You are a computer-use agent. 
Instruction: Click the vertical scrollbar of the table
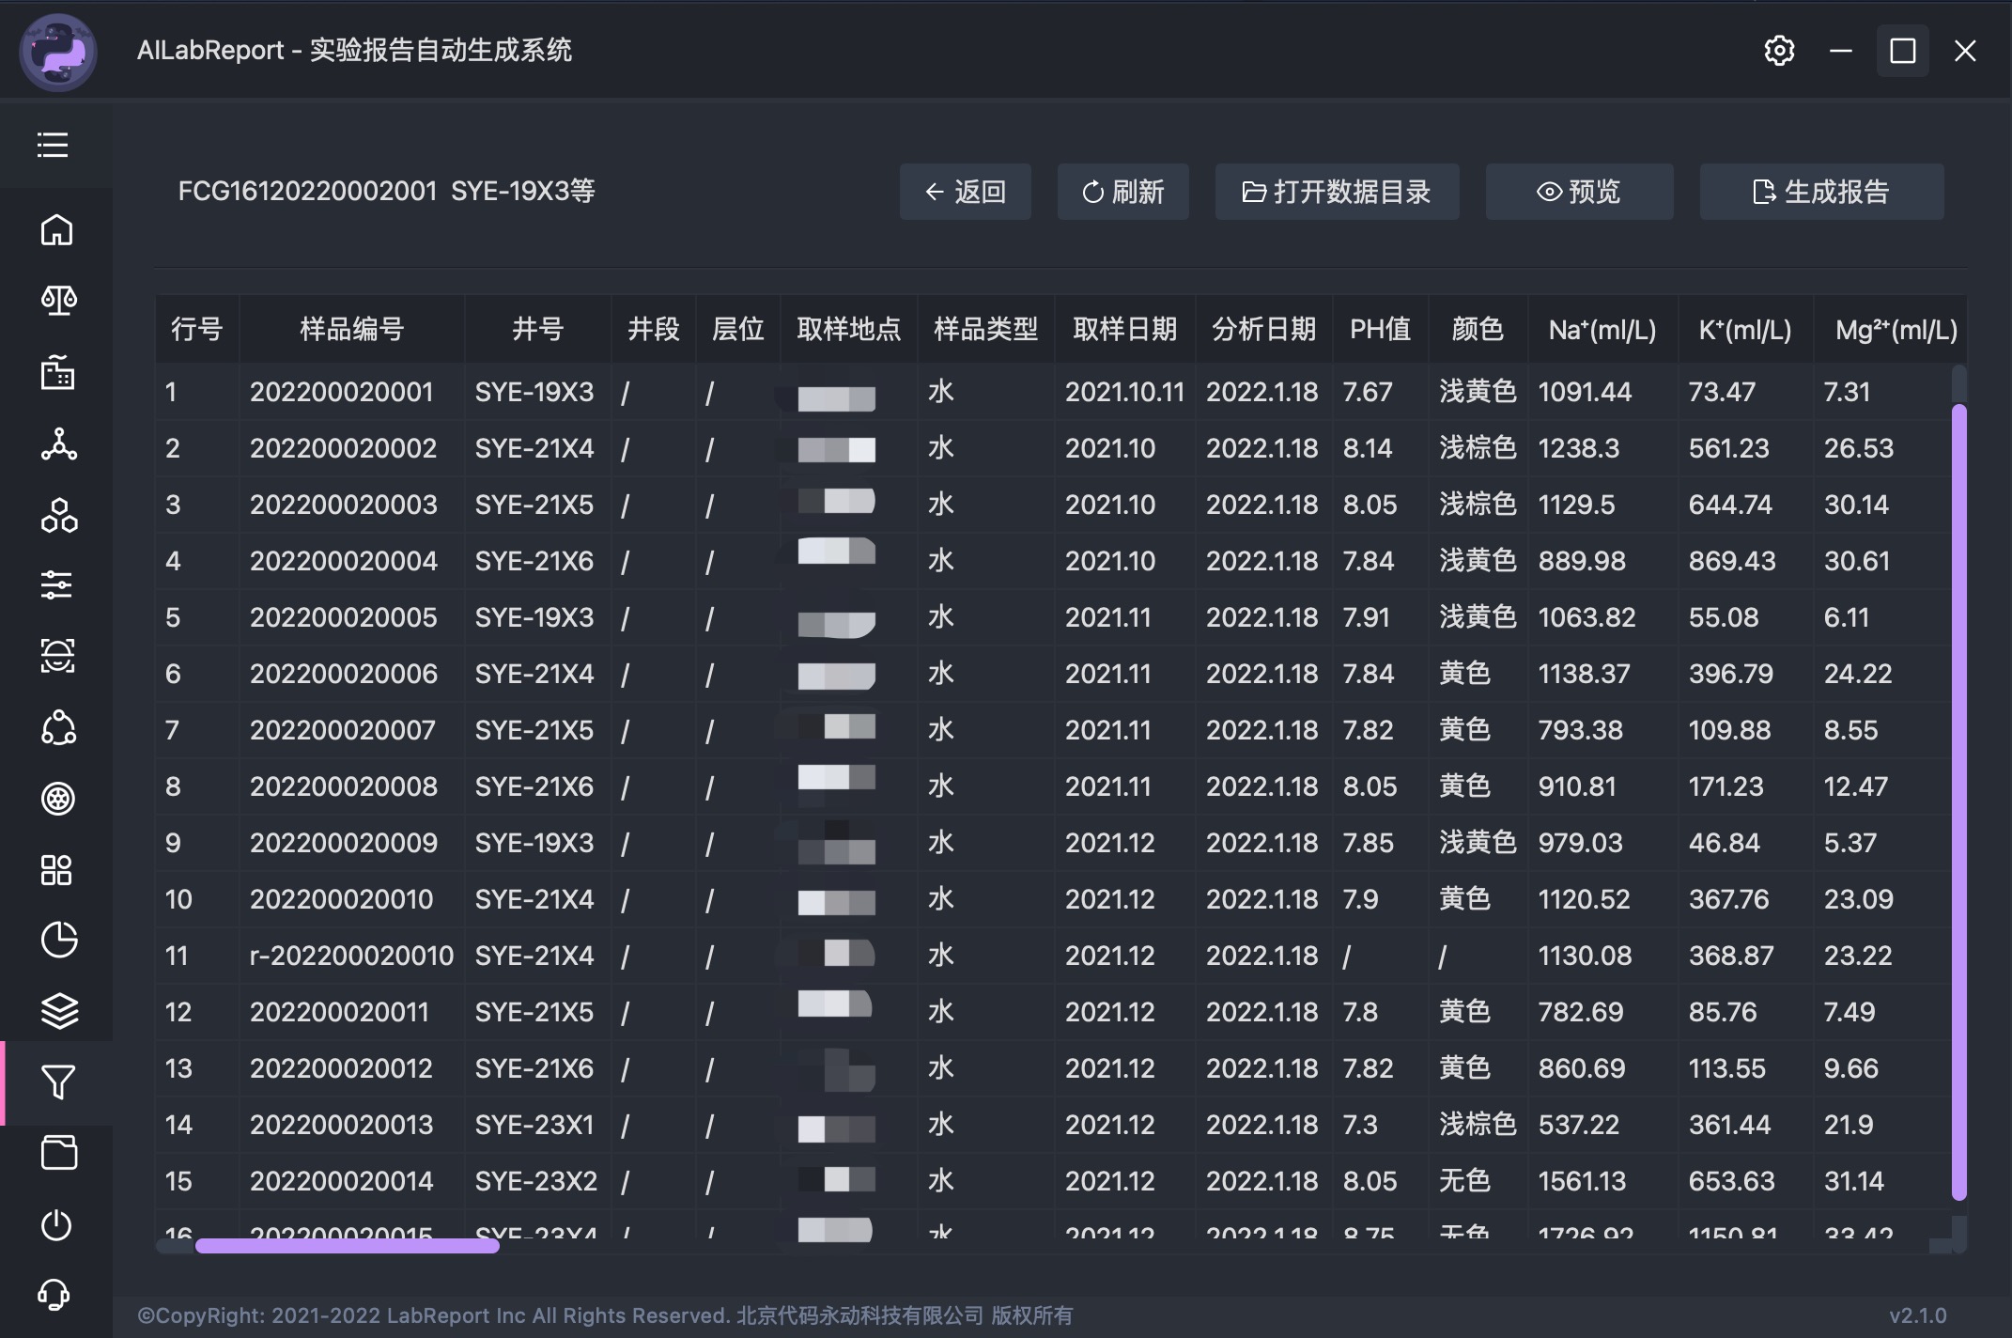[x=1958, y=801]
